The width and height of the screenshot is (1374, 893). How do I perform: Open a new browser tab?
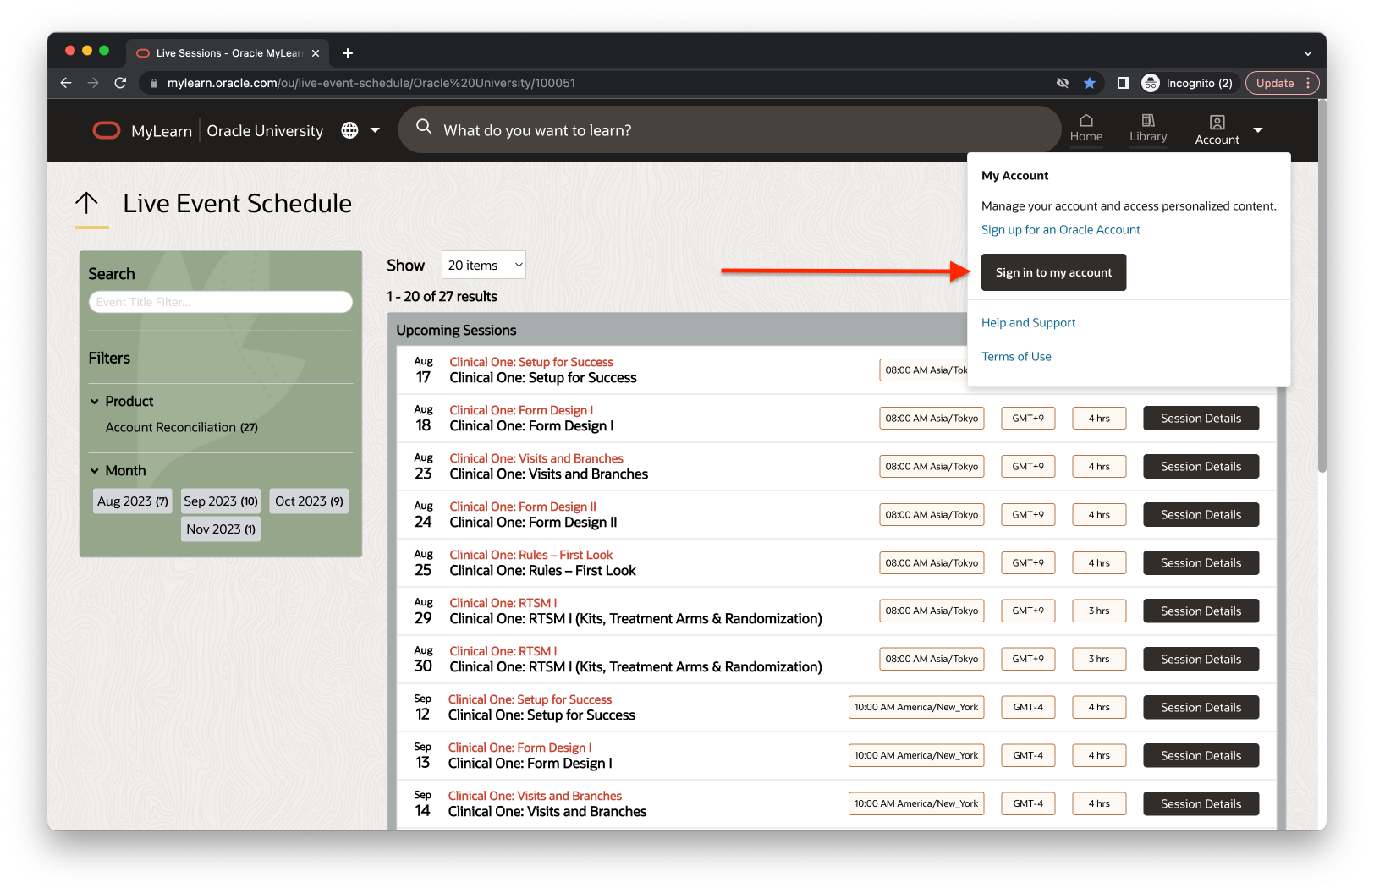point(348,53)
